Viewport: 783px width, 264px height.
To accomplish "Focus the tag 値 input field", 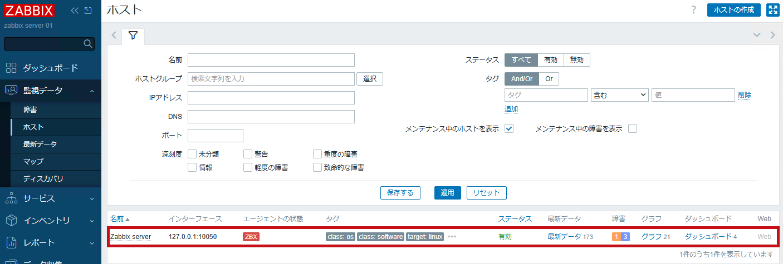I will (x=693, y=95).
